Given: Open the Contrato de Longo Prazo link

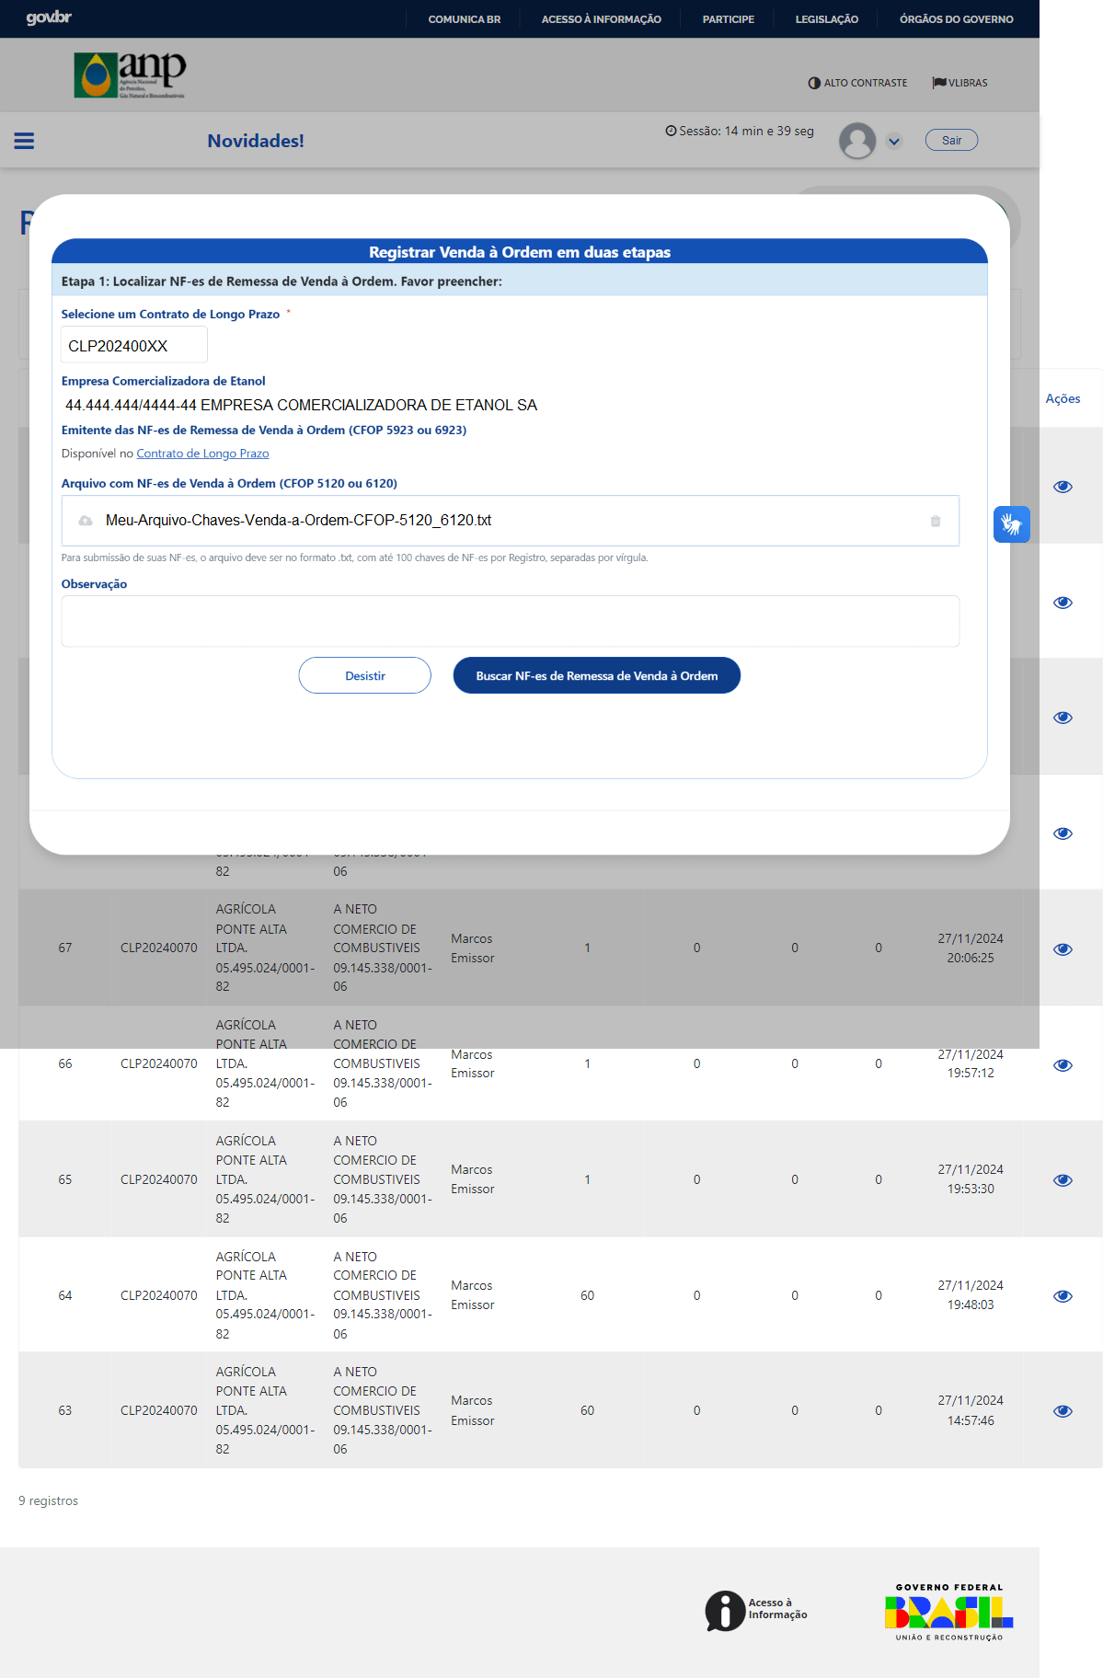Looking at the screenshot, I should 202,454.
